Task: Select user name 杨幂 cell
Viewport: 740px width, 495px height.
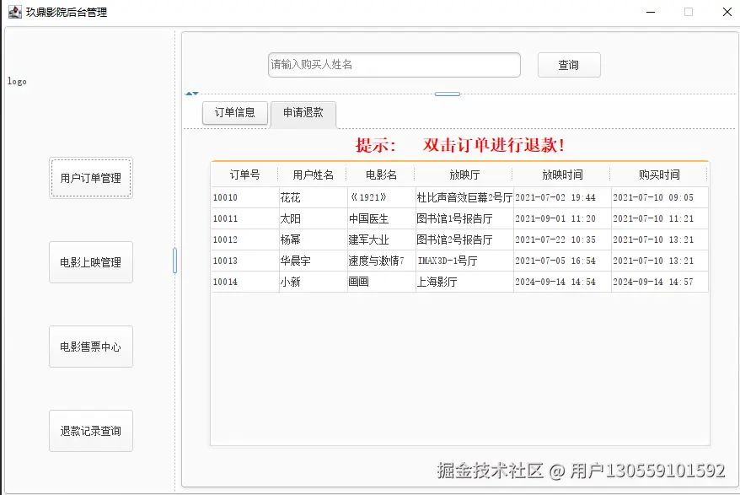Action: pos(314,239)
